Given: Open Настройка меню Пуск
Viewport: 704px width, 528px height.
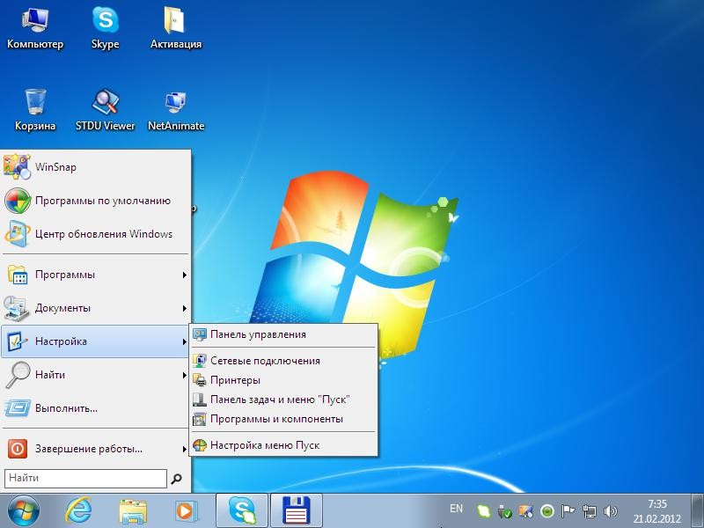Looking at the screenshot, I should 283,445.
